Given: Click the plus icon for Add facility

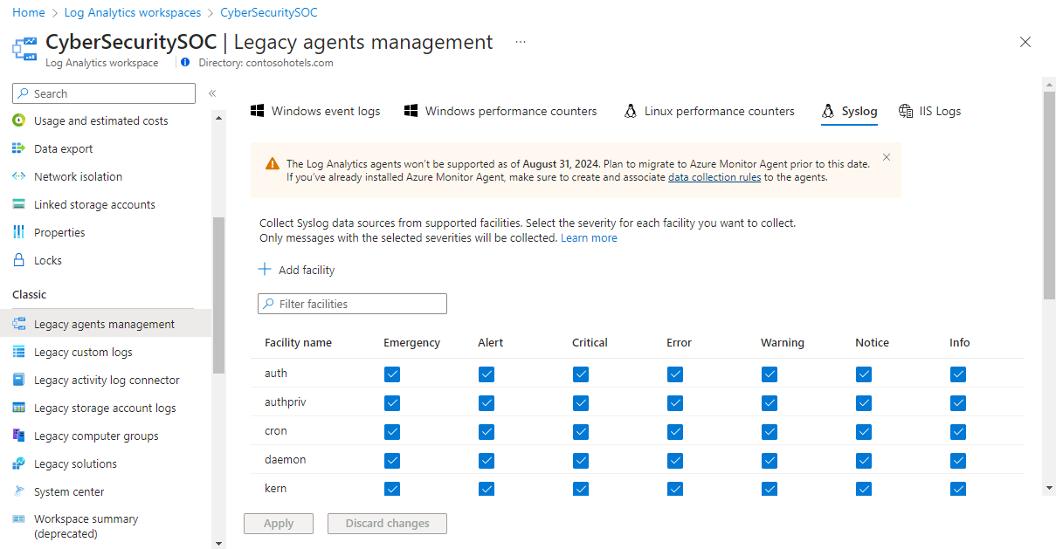Looking at the screenshot, I should (x=266, y=270).
